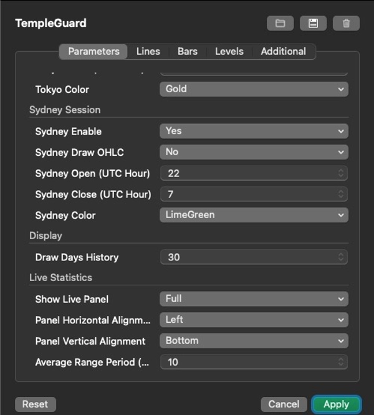Click the Tokyo Color label
374x415 pixels.
click(x=62, y=90)
